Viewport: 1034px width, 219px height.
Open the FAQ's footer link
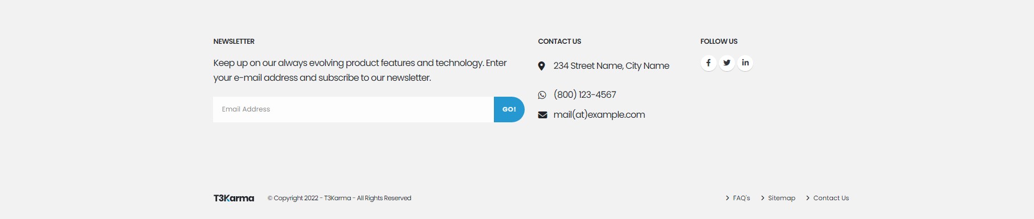click(741, 198)
